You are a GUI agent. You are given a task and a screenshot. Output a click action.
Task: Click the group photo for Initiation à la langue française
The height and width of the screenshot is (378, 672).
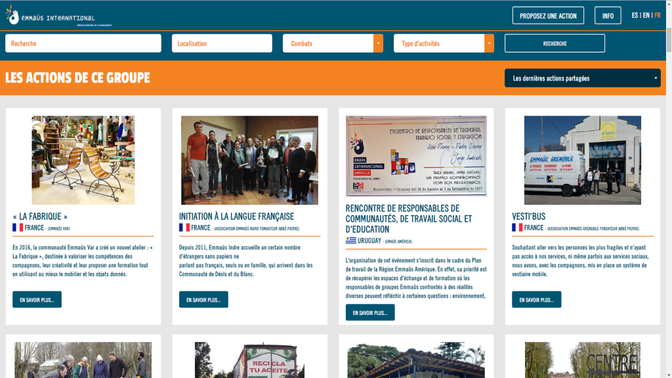249,160
